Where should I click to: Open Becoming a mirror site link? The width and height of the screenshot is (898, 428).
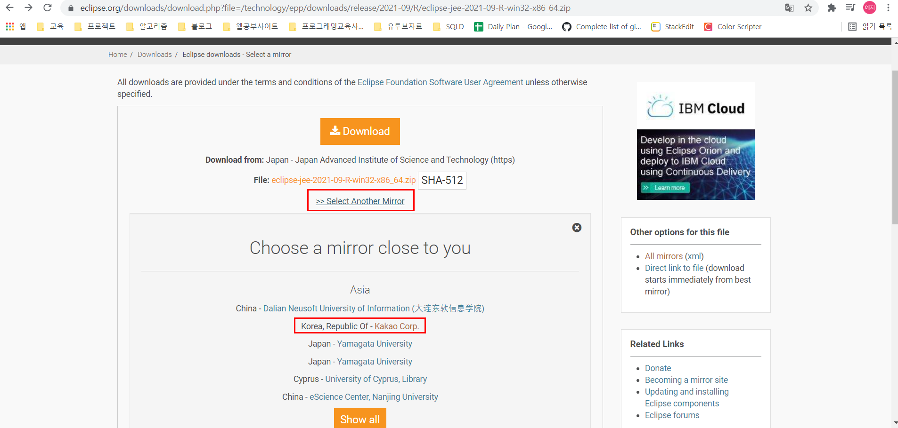pyautogui.click(x=686, y=380)
